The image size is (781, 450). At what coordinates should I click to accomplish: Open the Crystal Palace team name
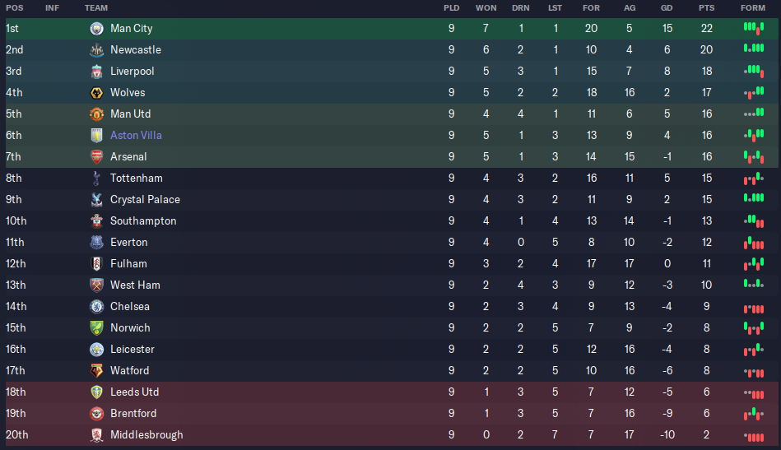pos(145,200)
